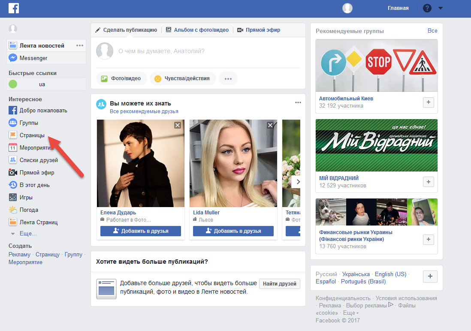Click the Facebook logo icon
The image size is (471, 331).
coord(14,8)
